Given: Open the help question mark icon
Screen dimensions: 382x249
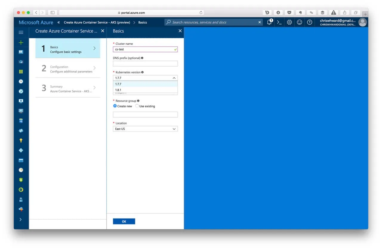Looking at the screenshot, I should (x=309, y=22).
